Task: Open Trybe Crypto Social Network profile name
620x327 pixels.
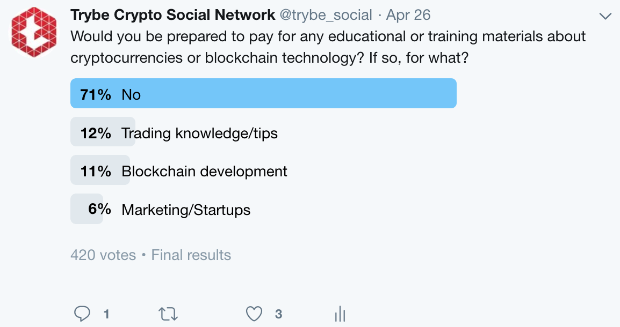Action: click(172, 15)
